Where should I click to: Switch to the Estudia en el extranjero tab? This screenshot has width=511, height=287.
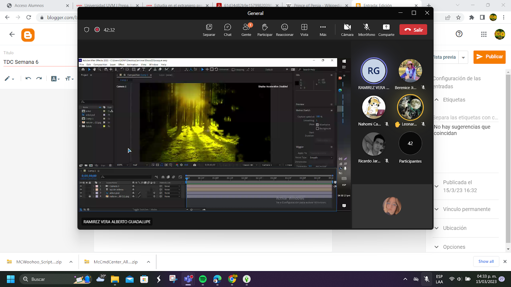click(178, 5)
